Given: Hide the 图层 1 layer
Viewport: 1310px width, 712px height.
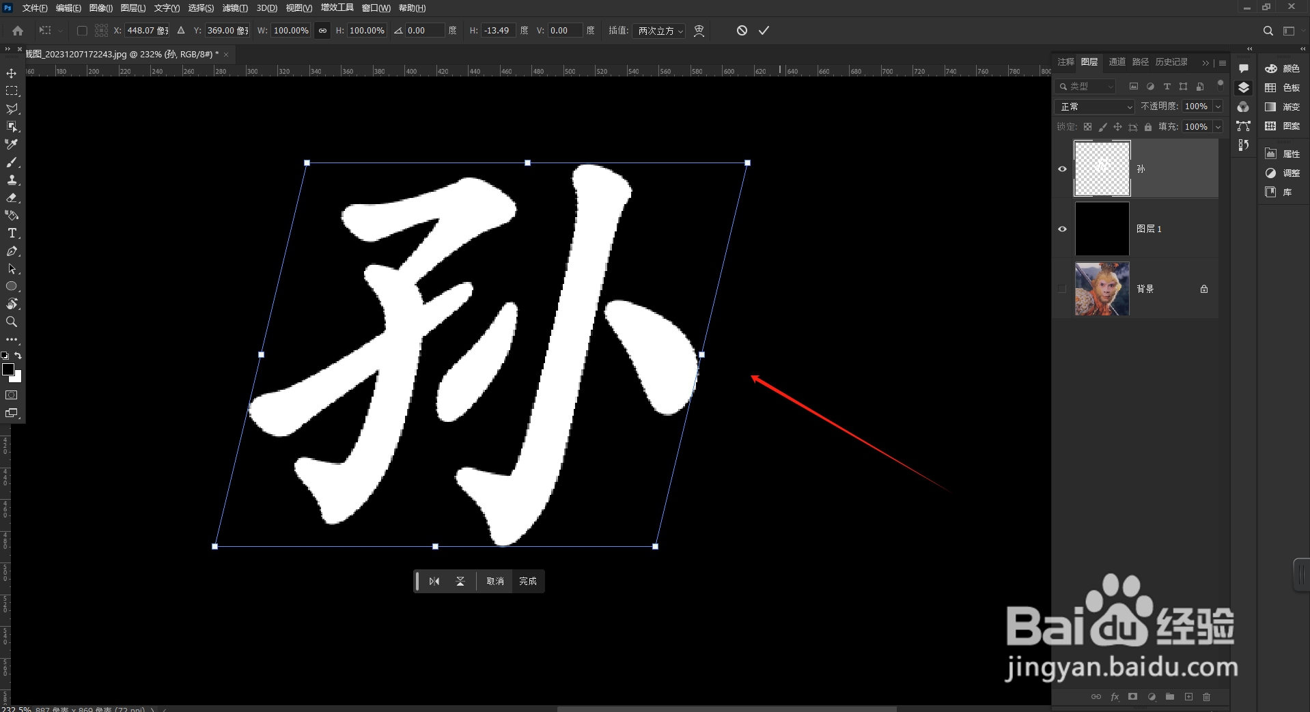Looking at the screenshot, I should point(1063,229).
